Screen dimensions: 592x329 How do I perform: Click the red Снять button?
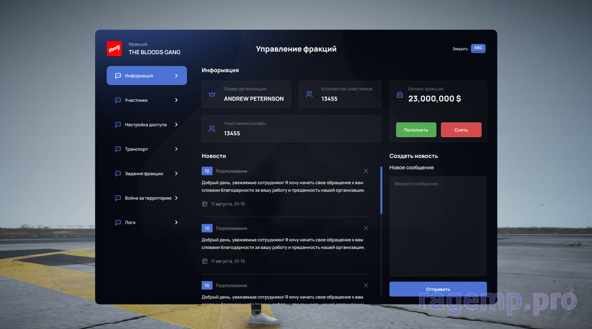click(x=461, y=130)
